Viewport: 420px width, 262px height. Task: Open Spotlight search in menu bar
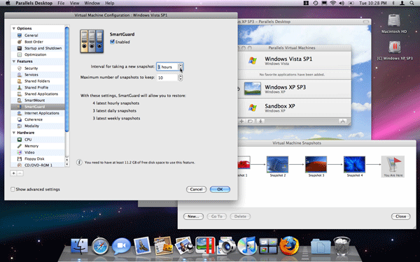(x=412, y=3)
